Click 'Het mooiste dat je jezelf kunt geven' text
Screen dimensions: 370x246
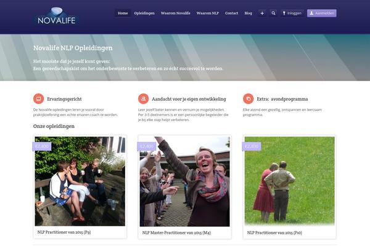(x=72, y=61)
